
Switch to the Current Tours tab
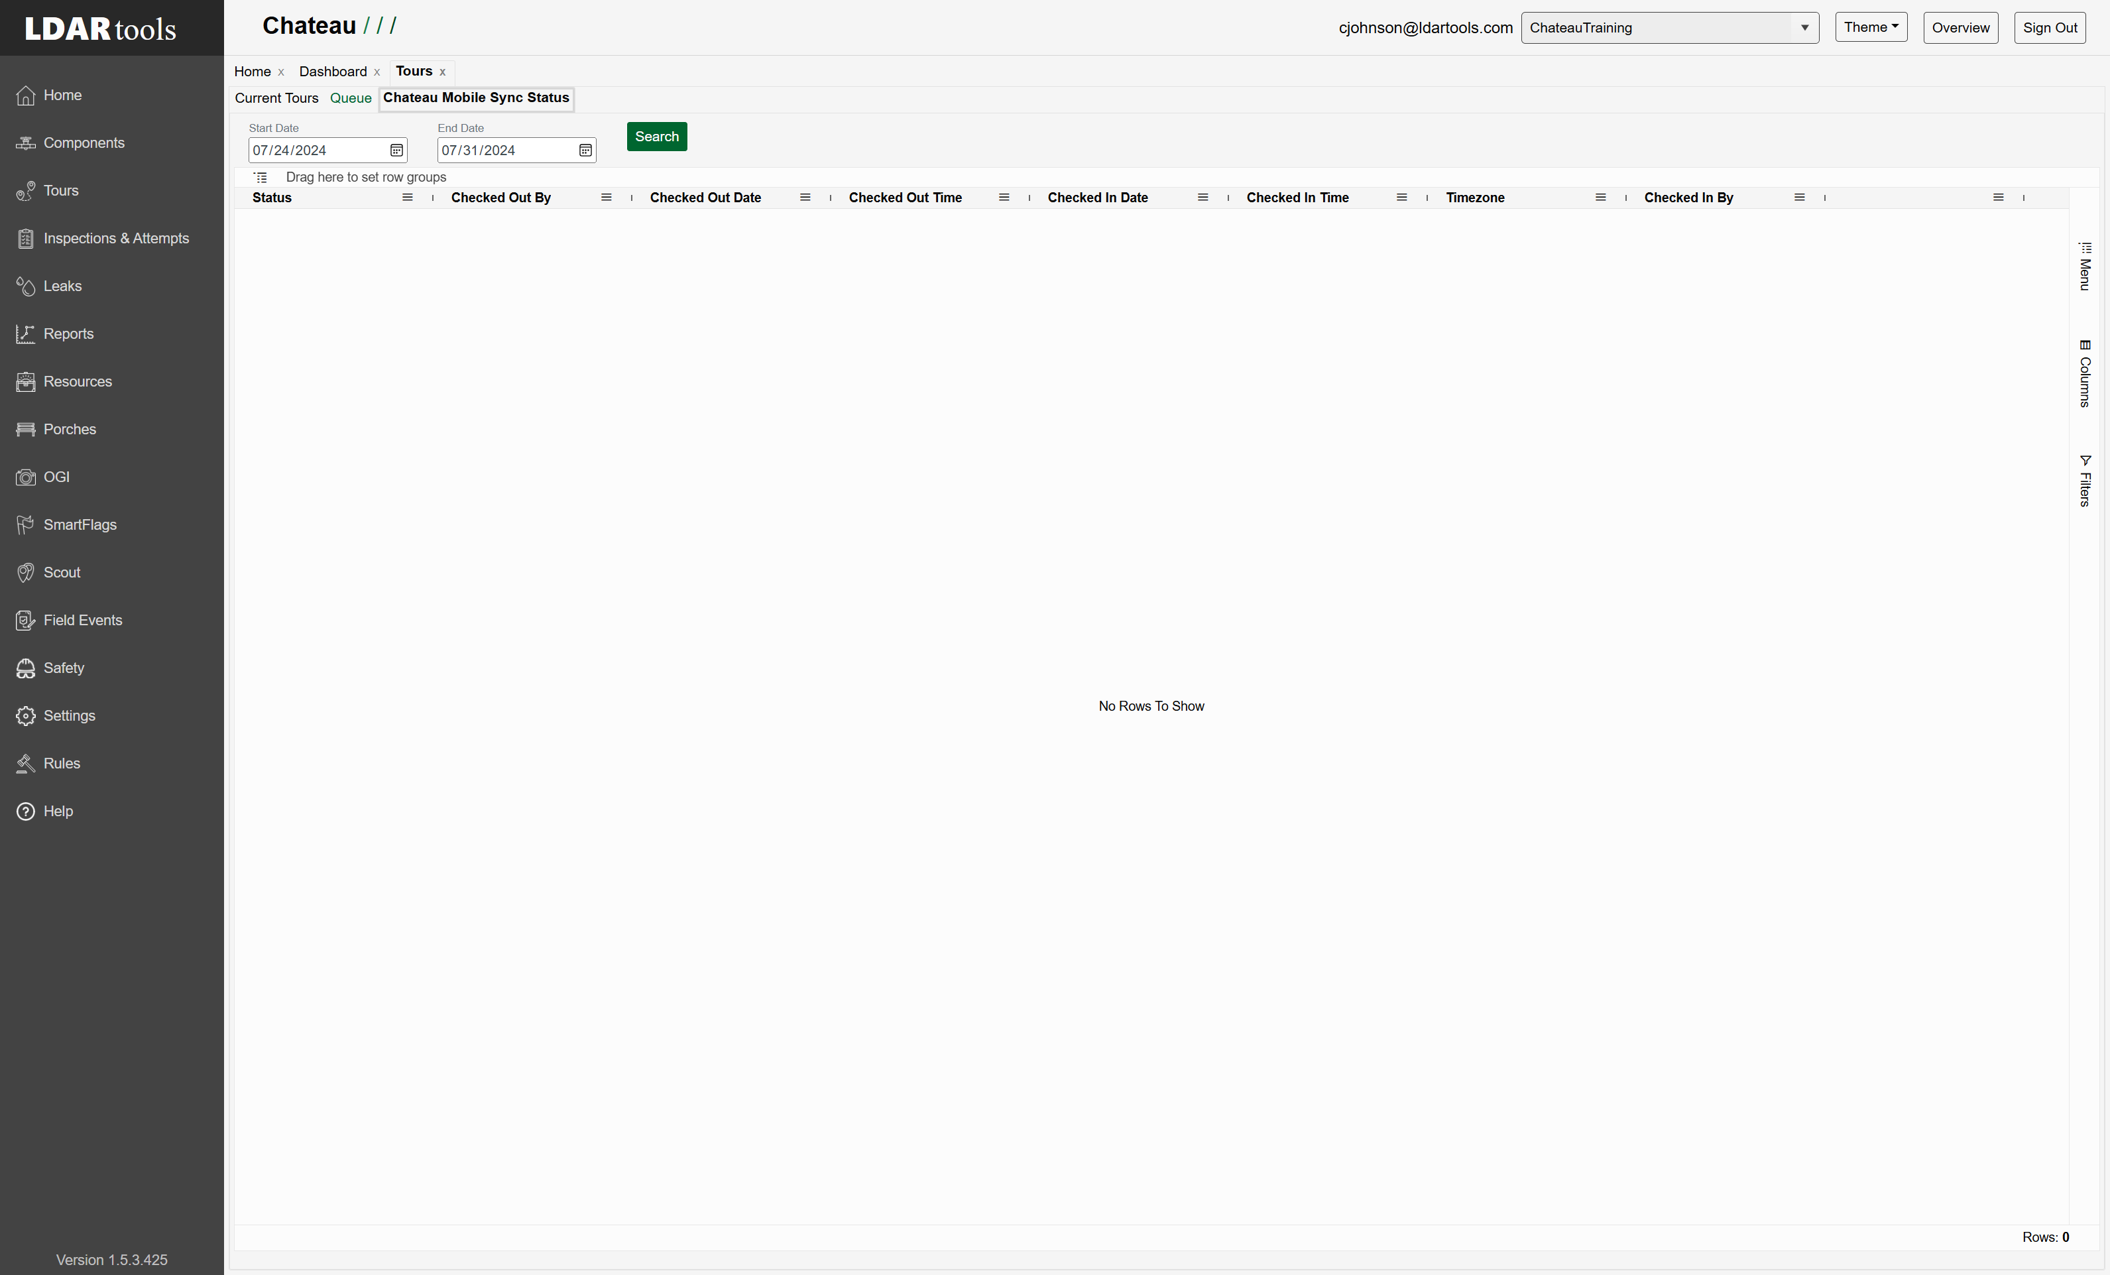point(276,99)
